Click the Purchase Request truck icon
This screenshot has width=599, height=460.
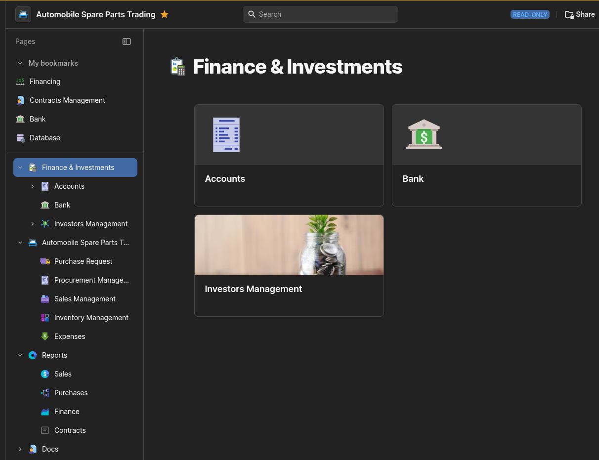point(45,261)
